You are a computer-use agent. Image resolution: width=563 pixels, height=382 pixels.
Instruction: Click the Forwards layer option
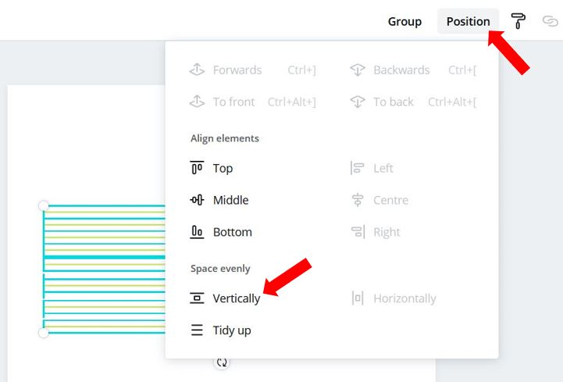coord(237,70)
